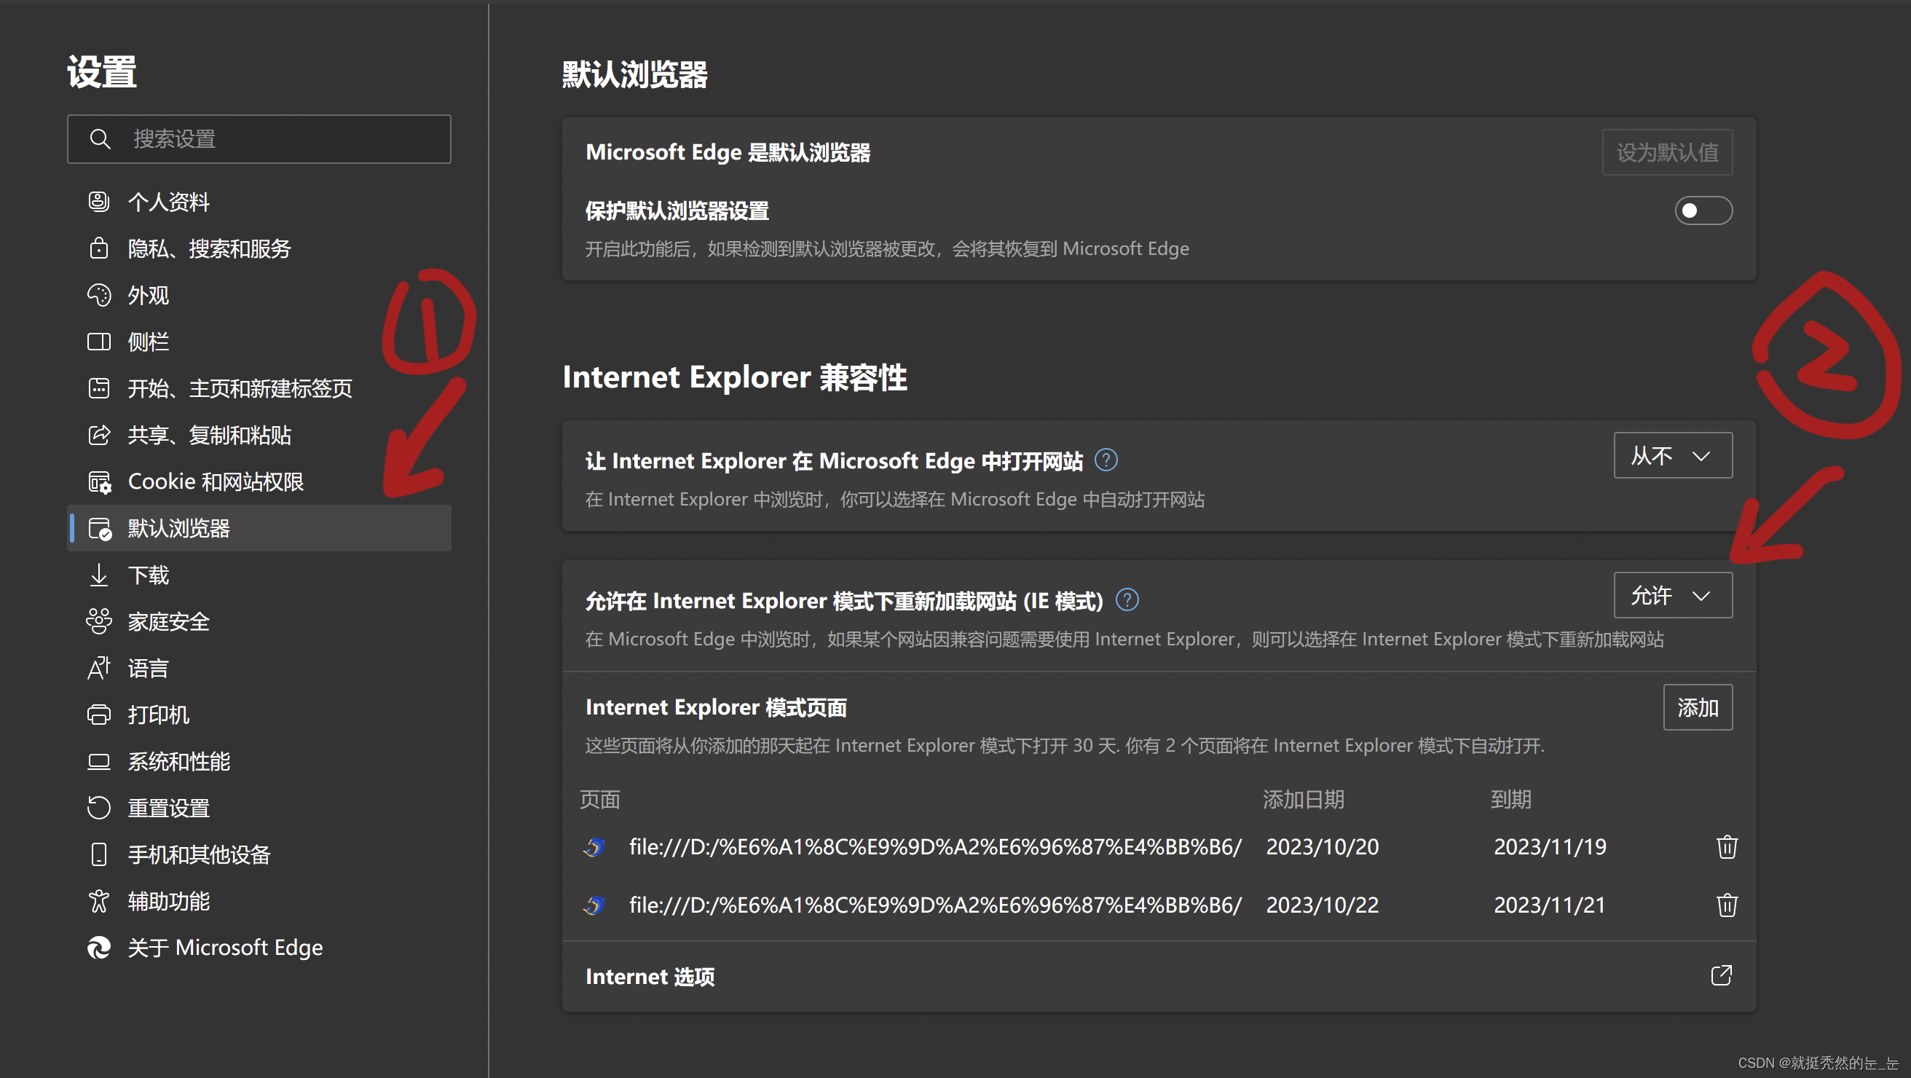Click help icon beside IE 模式 reload setting
This screenshot has height=1078, width=1911.
coord(1127,599)
